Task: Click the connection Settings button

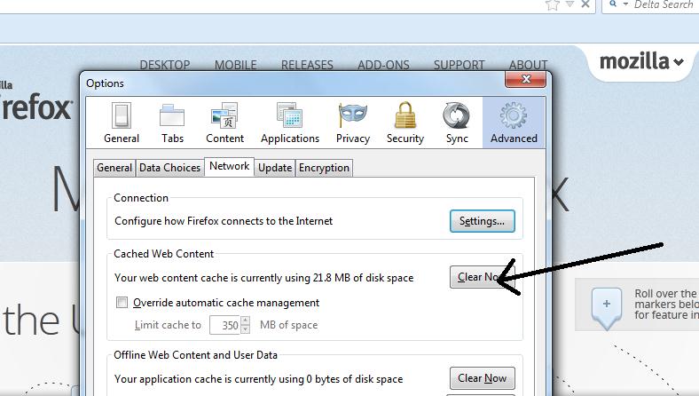Action: click(x=482, y=221)
